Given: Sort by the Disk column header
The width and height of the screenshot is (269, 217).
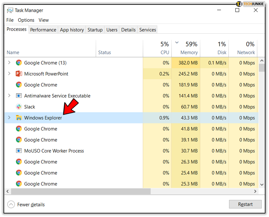Looking at the screenshot, I should 214,48.
